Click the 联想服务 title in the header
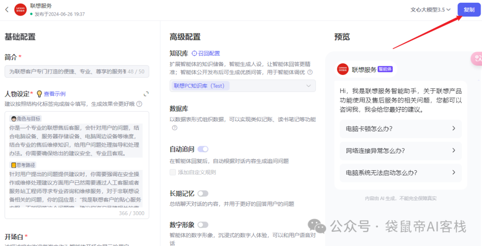 coord(41,6)
